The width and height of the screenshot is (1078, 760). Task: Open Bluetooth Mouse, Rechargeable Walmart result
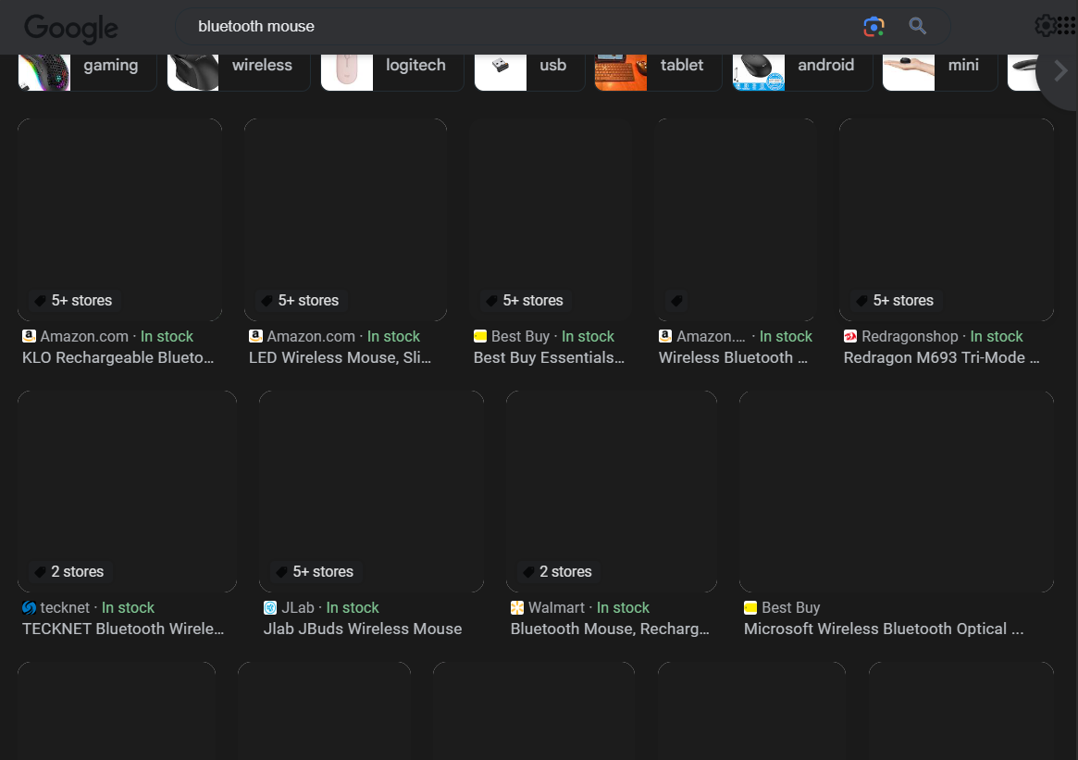(609, 629)
